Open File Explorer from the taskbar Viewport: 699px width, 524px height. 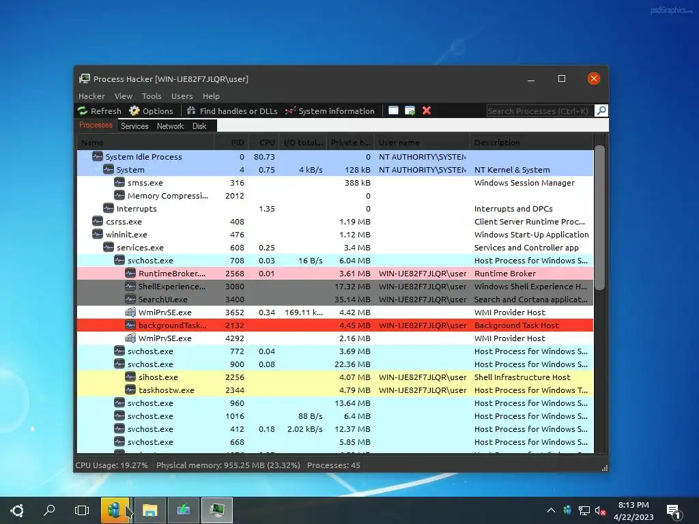[x=150, y=510]
